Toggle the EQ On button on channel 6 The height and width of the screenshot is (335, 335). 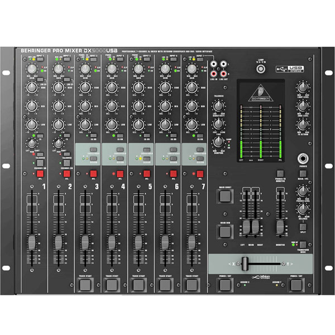click(173, 136)
